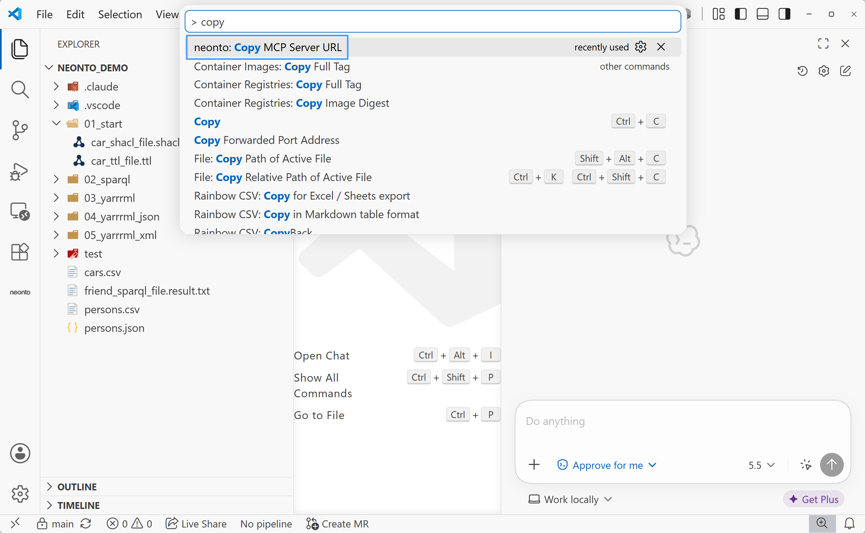
Task: Open zoom icon in status bar
Action: pos(822,524)
